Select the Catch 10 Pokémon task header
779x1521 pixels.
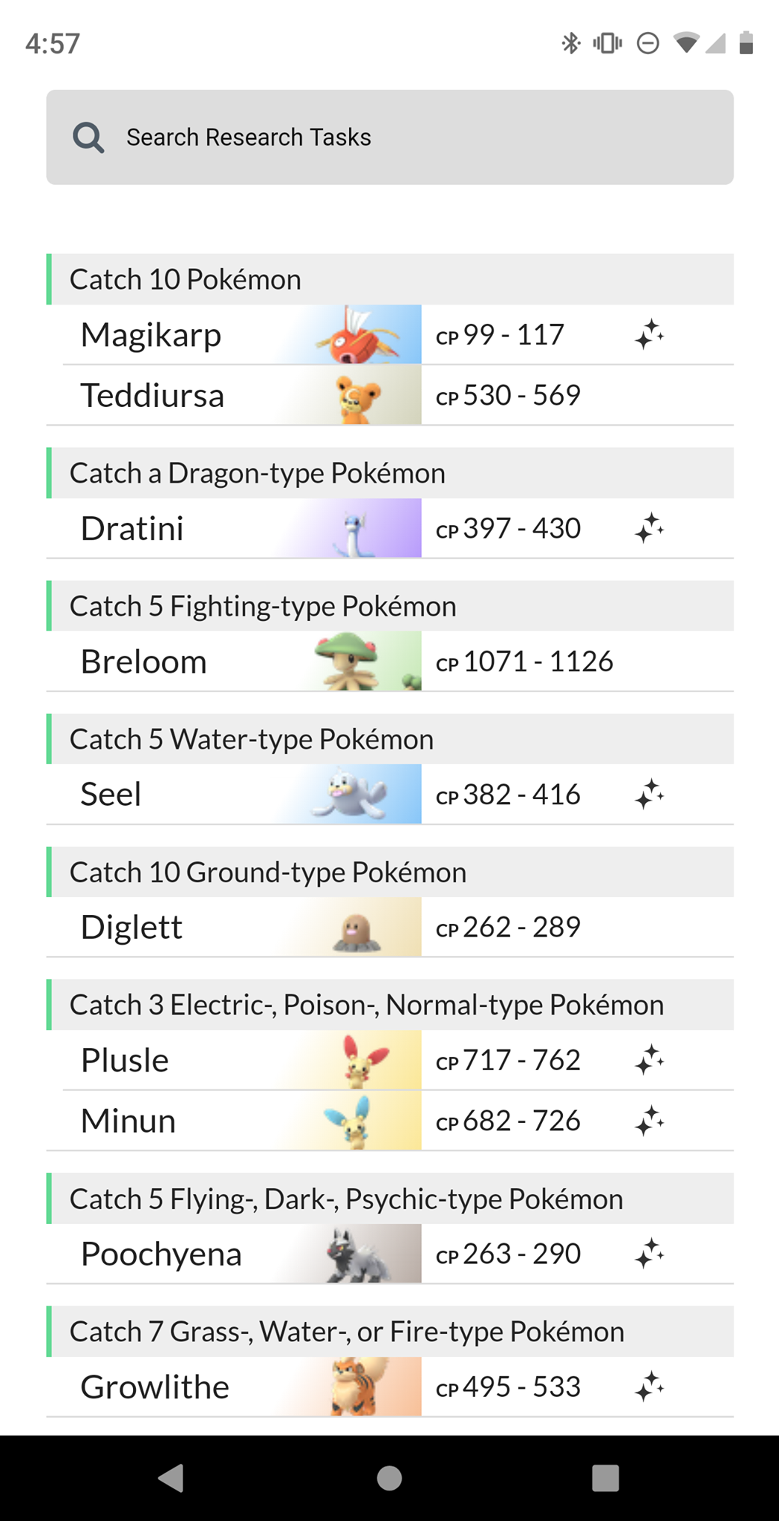pyautogui.click(x=390, y=279)
